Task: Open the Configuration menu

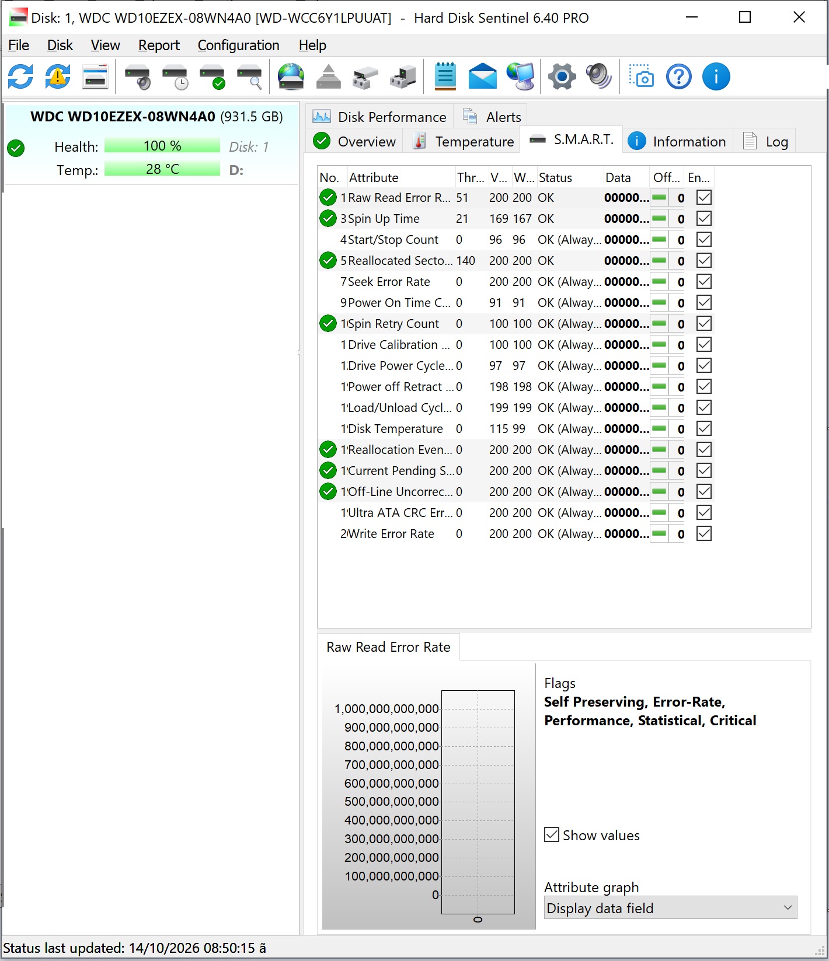Action: click(x=238, y=46)
